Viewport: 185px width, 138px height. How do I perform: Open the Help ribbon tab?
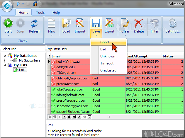[x=56, y=13]
